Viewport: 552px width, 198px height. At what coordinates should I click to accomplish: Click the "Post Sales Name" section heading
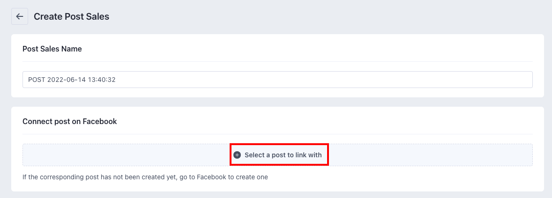tap(52, 49)
